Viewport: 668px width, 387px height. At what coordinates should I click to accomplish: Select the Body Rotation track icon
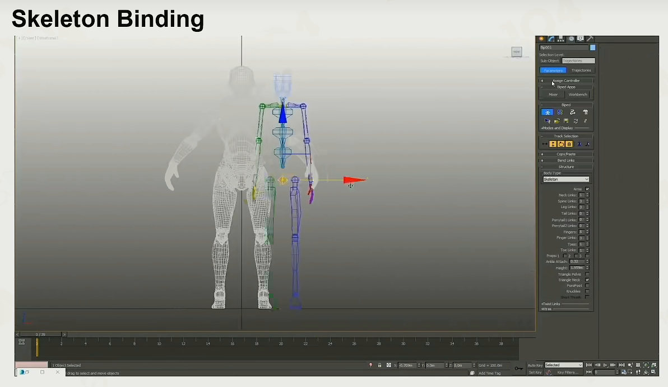[x=561, y=144]
